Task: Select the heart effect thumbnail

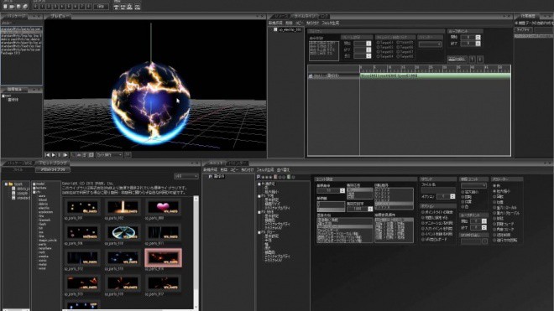Action: click(x=163, y=207)
